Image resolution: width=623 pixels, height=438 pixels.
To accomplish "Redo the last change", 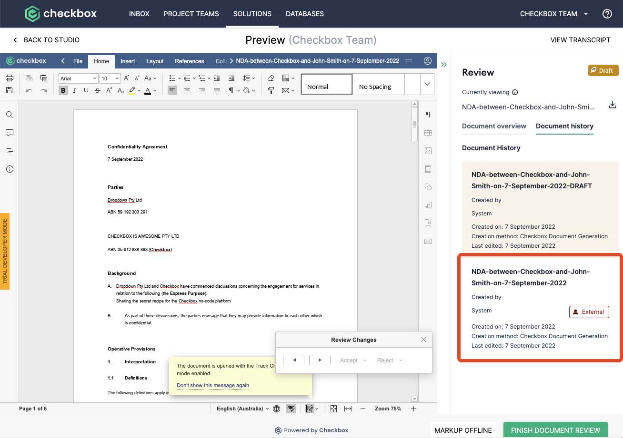I will click(x=44, y=90).
